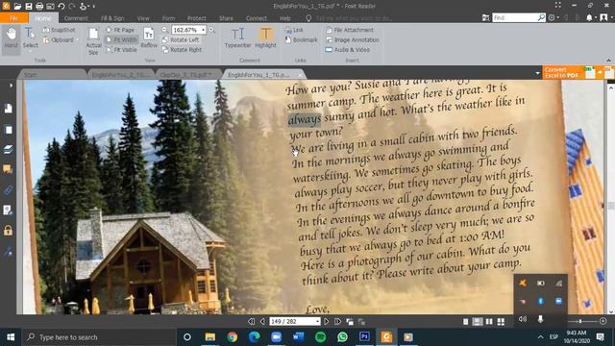Open the notifications bell

(589, 17)
